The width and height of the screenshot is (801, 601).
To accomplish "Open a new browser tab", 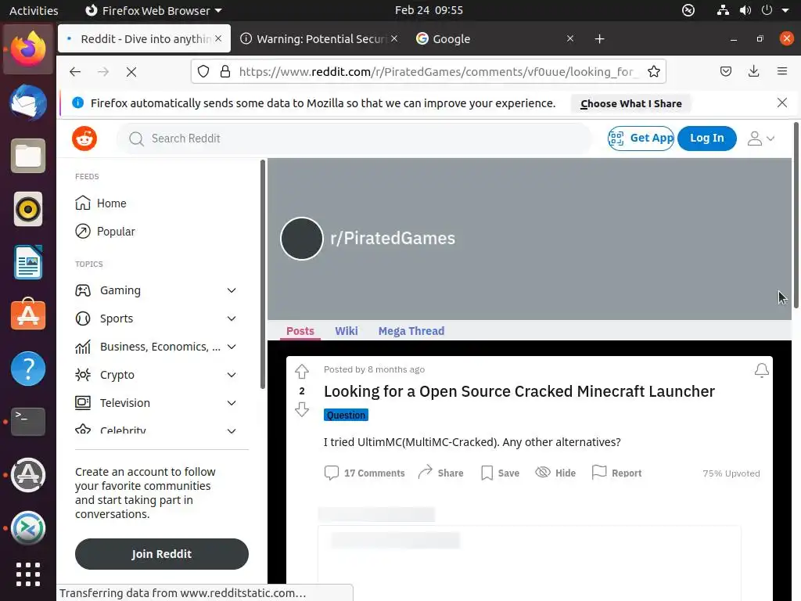I will pyautogui.click(x=600, y=39).
